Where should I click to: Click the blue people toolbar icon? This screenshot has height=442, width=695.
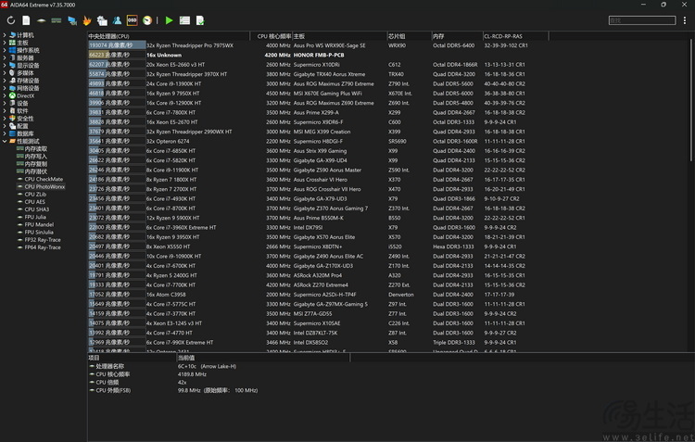[x=117, y=20]
